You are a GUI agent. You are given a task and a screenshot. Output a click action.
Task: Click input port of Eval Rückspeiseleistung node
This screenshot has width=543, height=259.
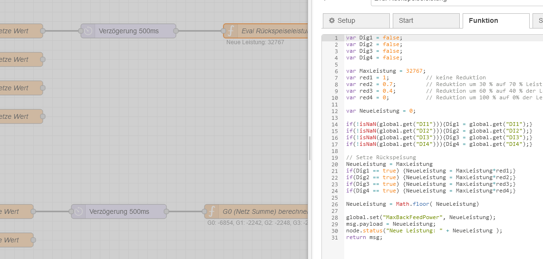coord(223,31)
